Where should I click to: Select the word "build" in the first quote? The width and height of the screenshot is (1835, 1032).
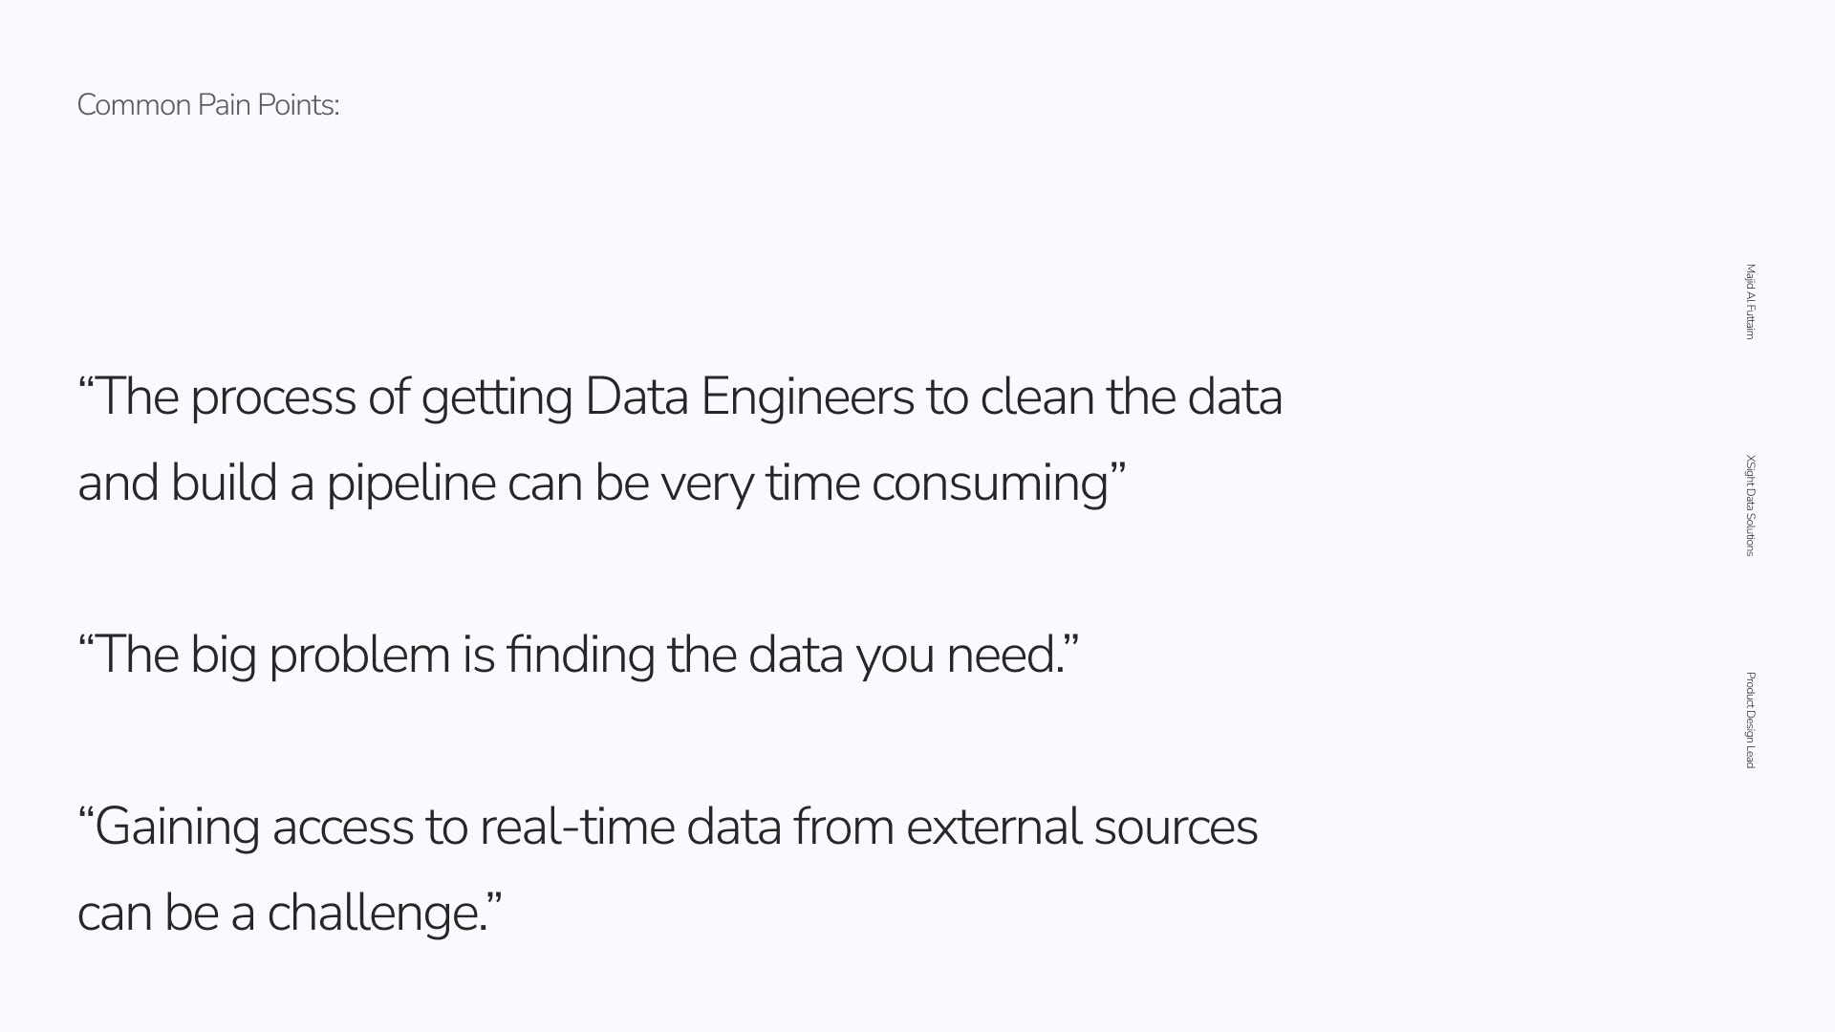point(224,483)
